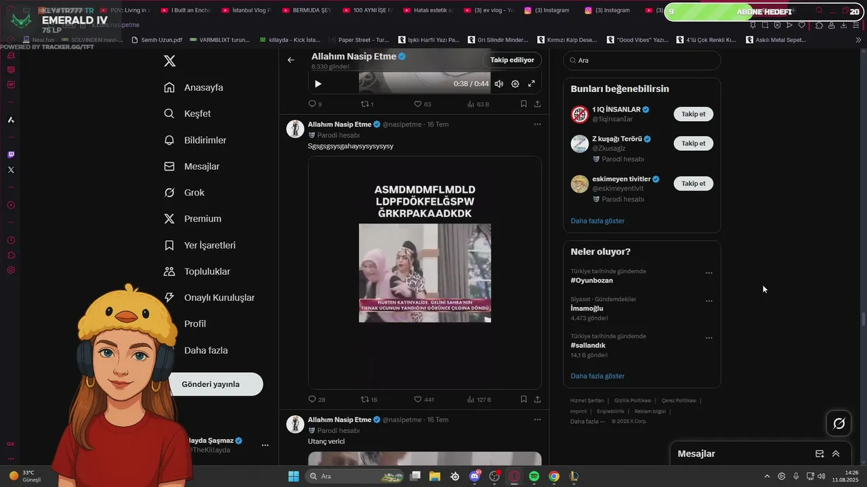Bookmark the post with 63 likes
867x487 pixels.
coord(524,104)
